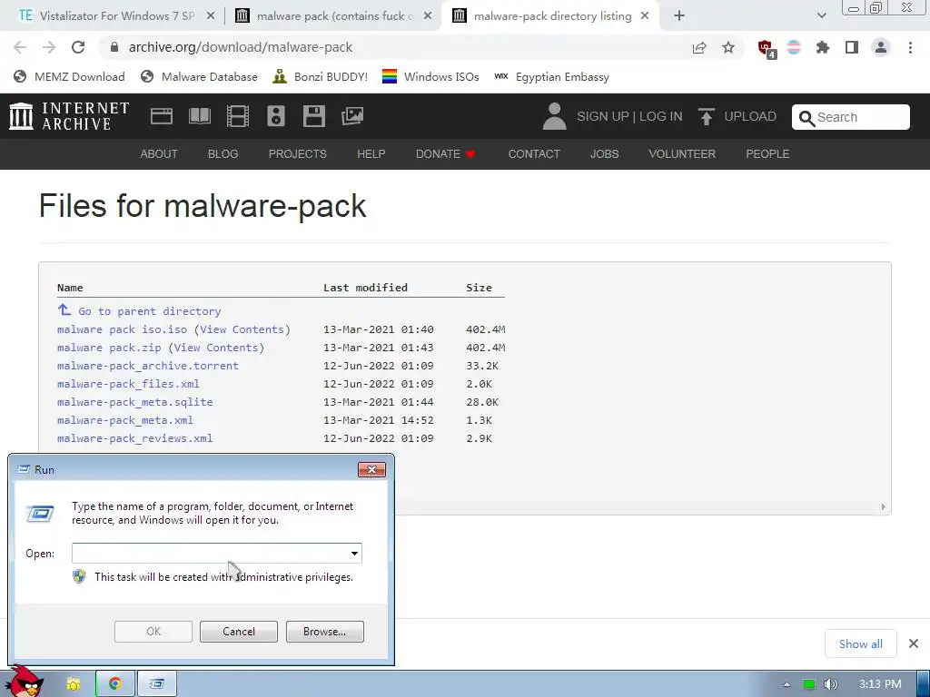930x697 pixels.
Task: Open a new browser tab
Action: point(679,16)
